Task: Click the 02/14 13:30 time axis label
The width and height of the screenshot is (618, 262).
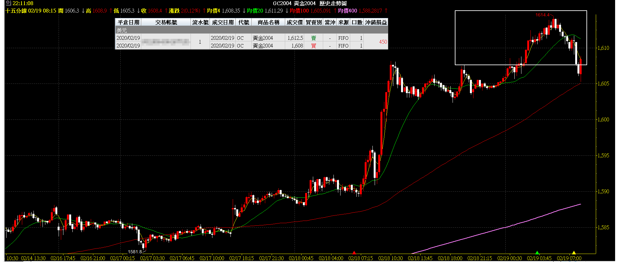Action: tap(33, 258)
